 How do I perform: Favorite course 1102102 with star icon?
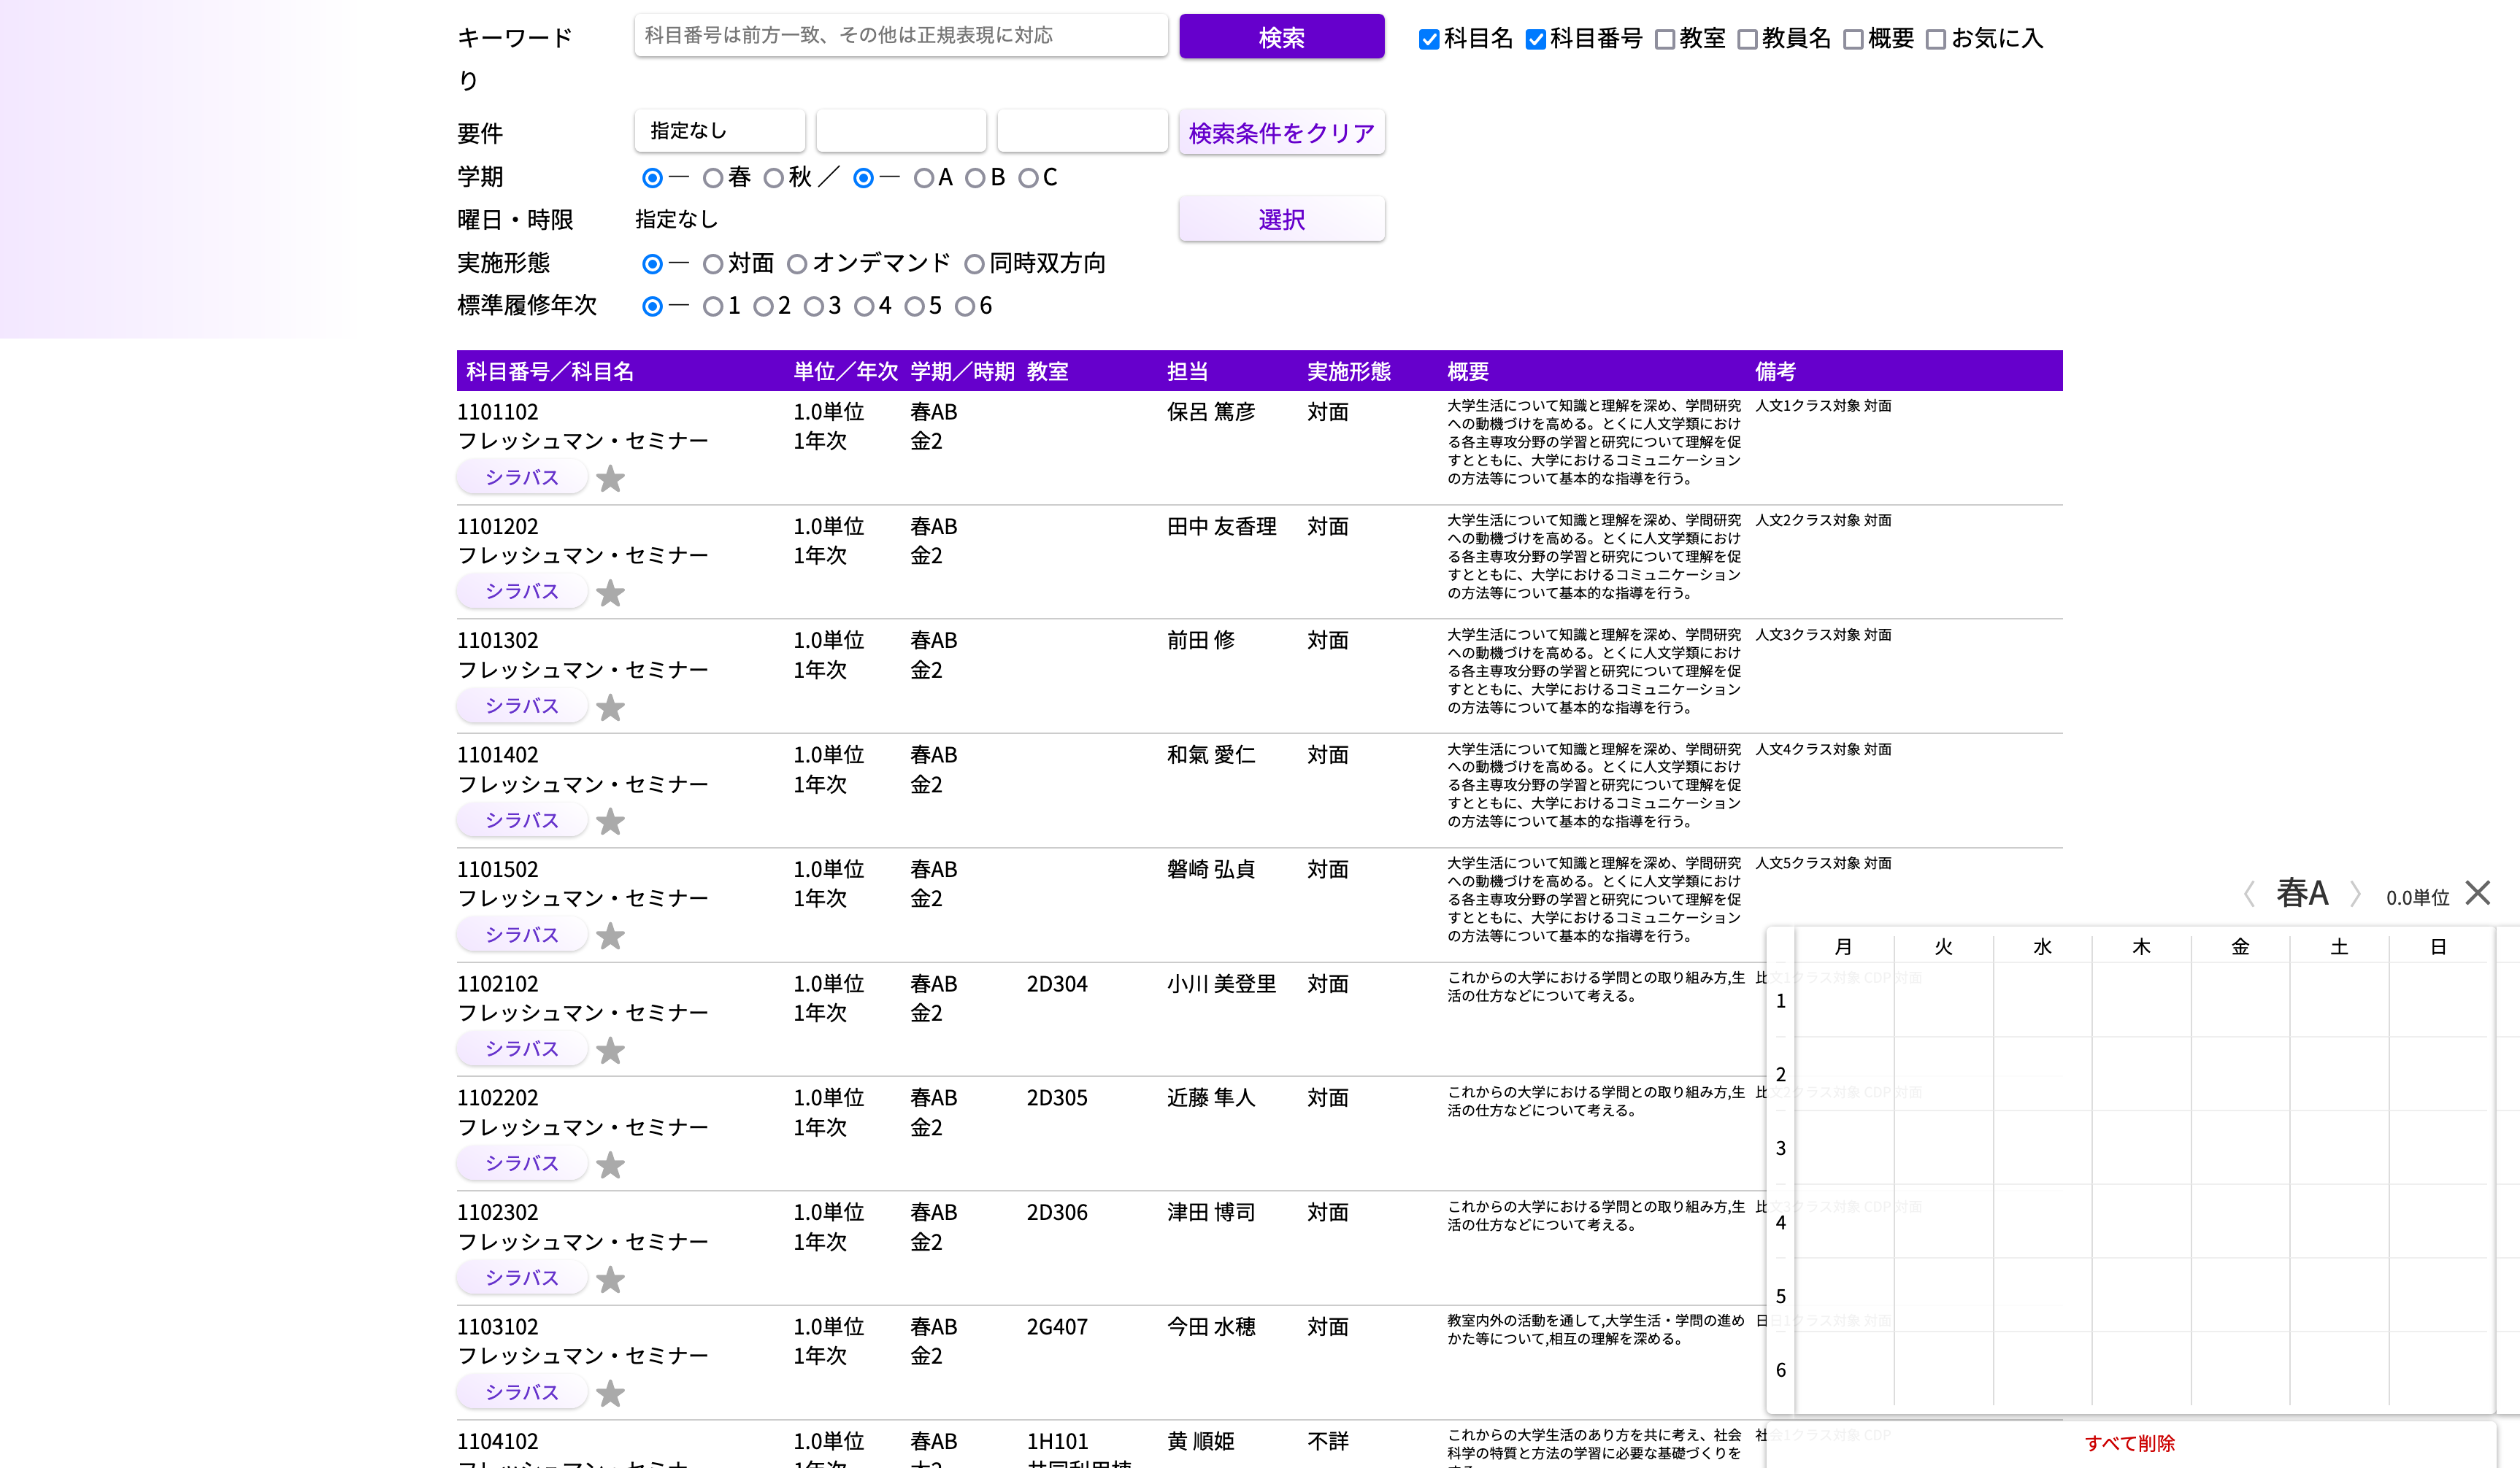tap(610, 1050)
